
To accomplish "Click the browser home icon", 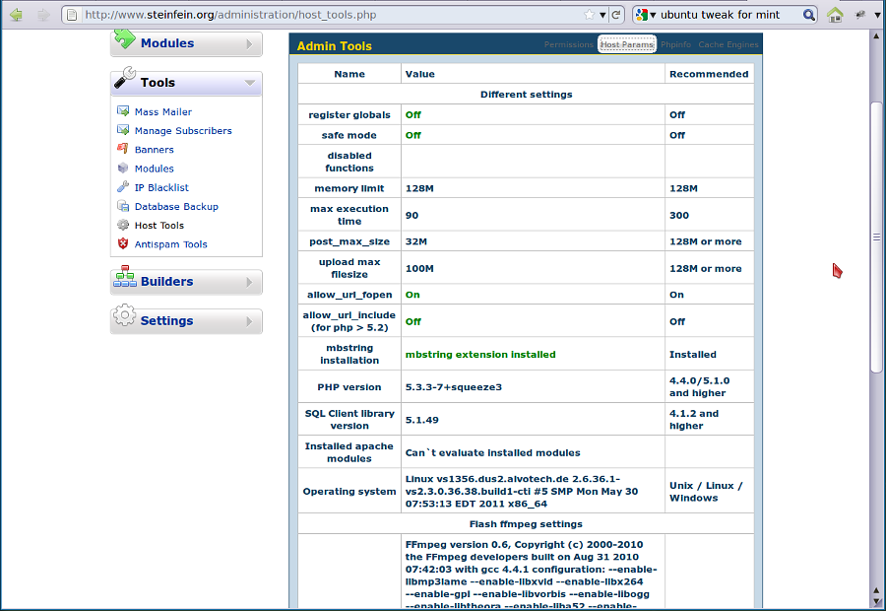I will point(835,15).
